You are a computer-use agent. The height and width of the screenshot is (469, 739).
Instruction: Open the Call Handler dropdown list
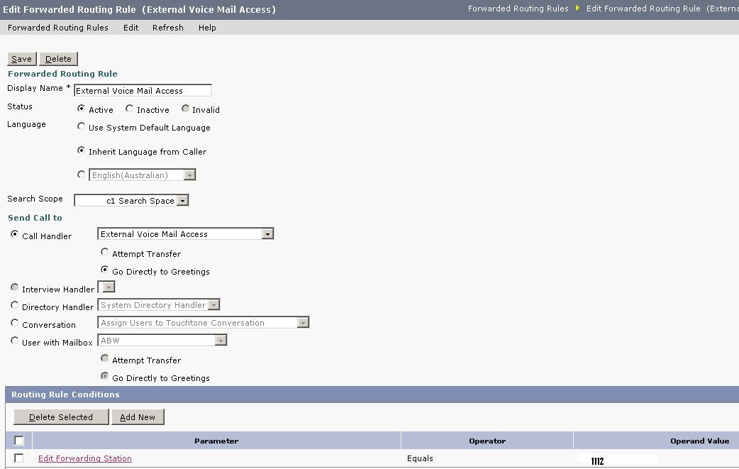coord(186,234)
